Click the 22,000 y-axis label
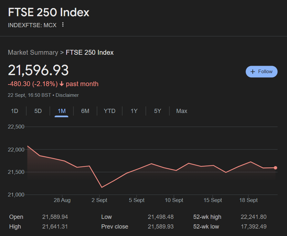The image size is (287, 236). [x=16, y=150]
